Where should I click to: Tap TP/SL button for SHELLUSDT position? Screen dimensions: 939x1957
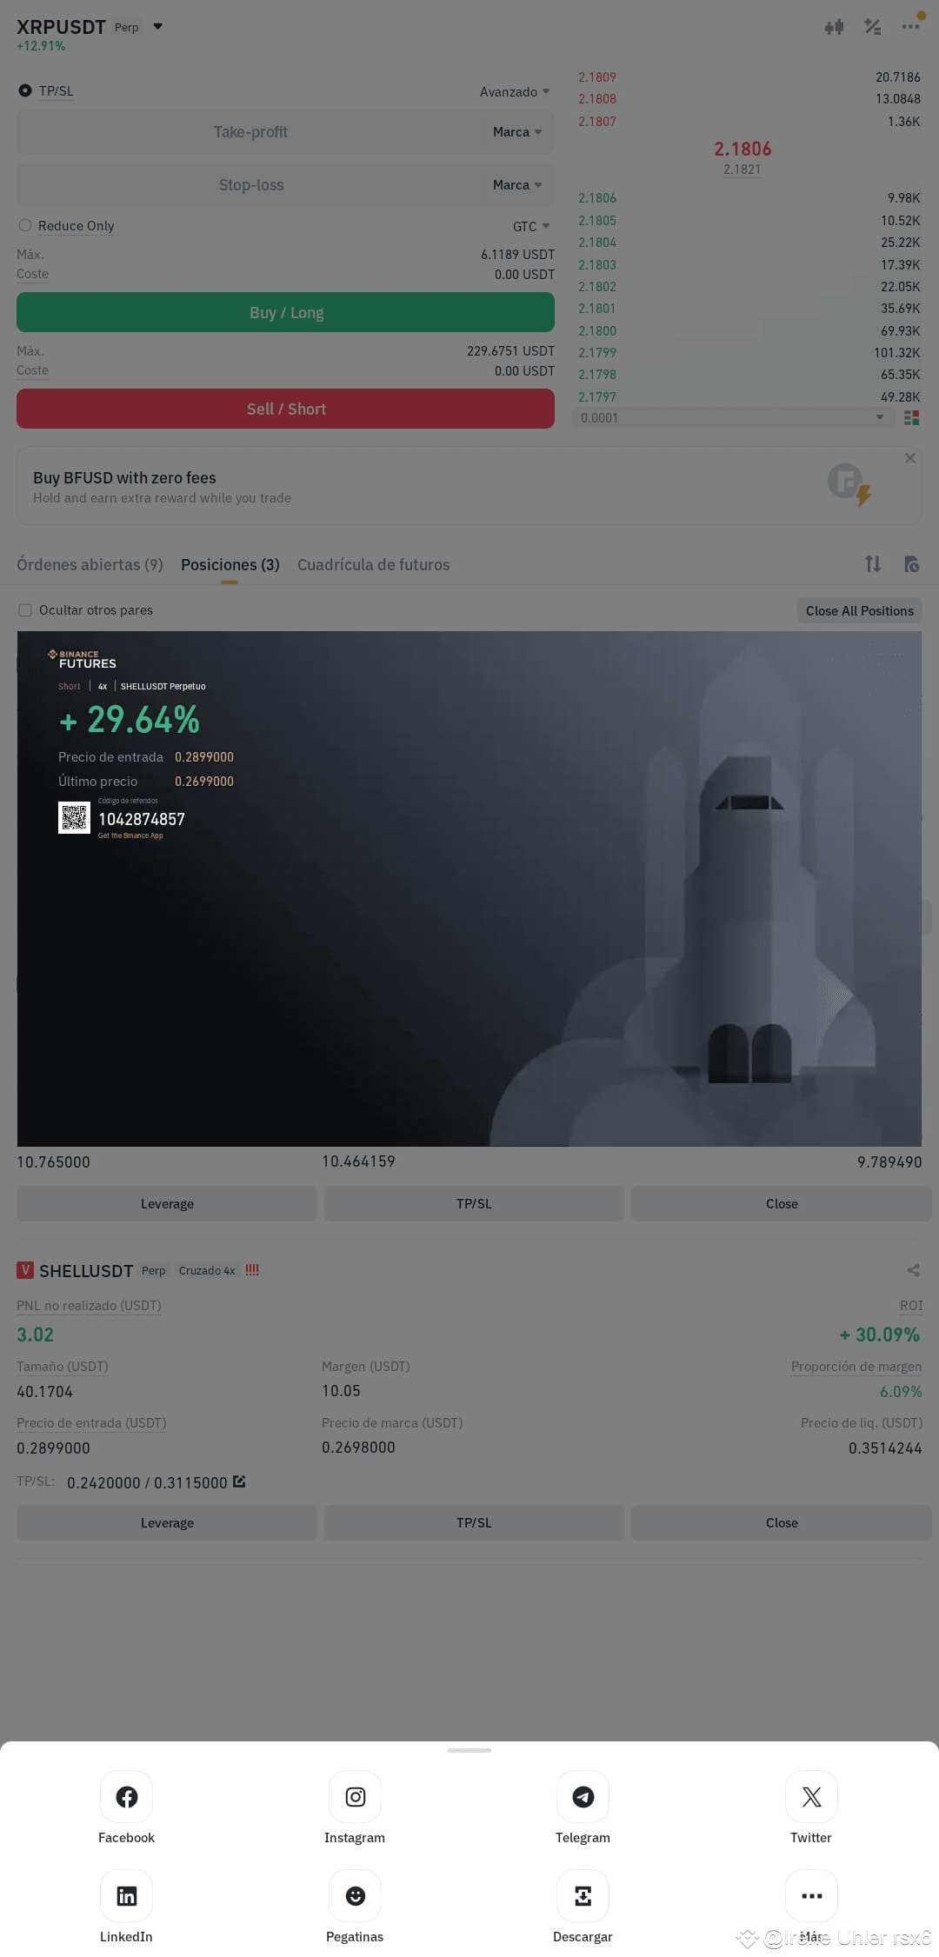click(474, 1522)
